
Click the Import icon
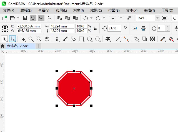[x=113, y=18]
